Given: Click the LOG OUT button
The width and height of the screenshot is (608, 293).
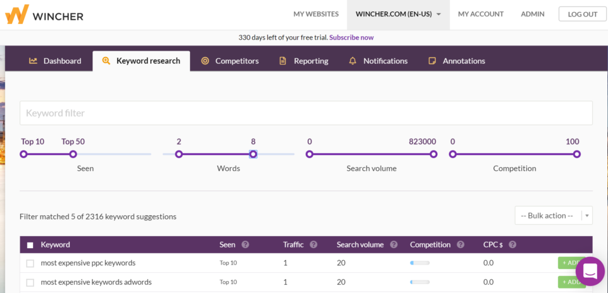Looking at the screenshot, I should (583, 15).
